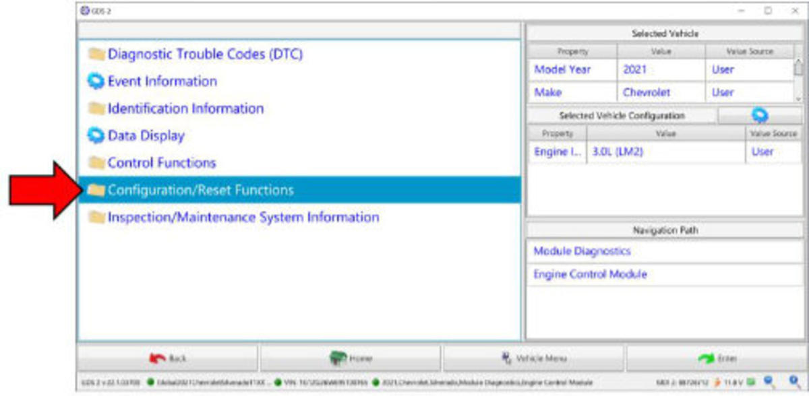Minimize the GDS 2 window
Image resolution: width=809 pixels, height=396 pixels.
click(742, 11)
